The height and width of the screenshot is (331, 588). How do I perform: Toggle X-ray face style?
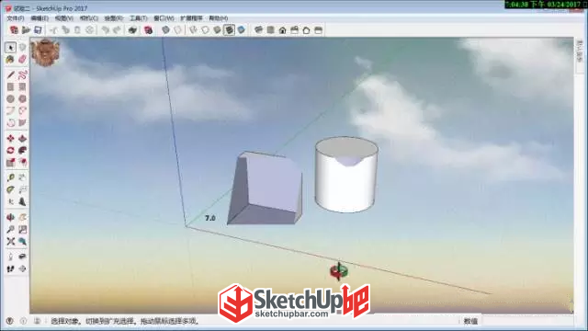(x=165, y=30)
